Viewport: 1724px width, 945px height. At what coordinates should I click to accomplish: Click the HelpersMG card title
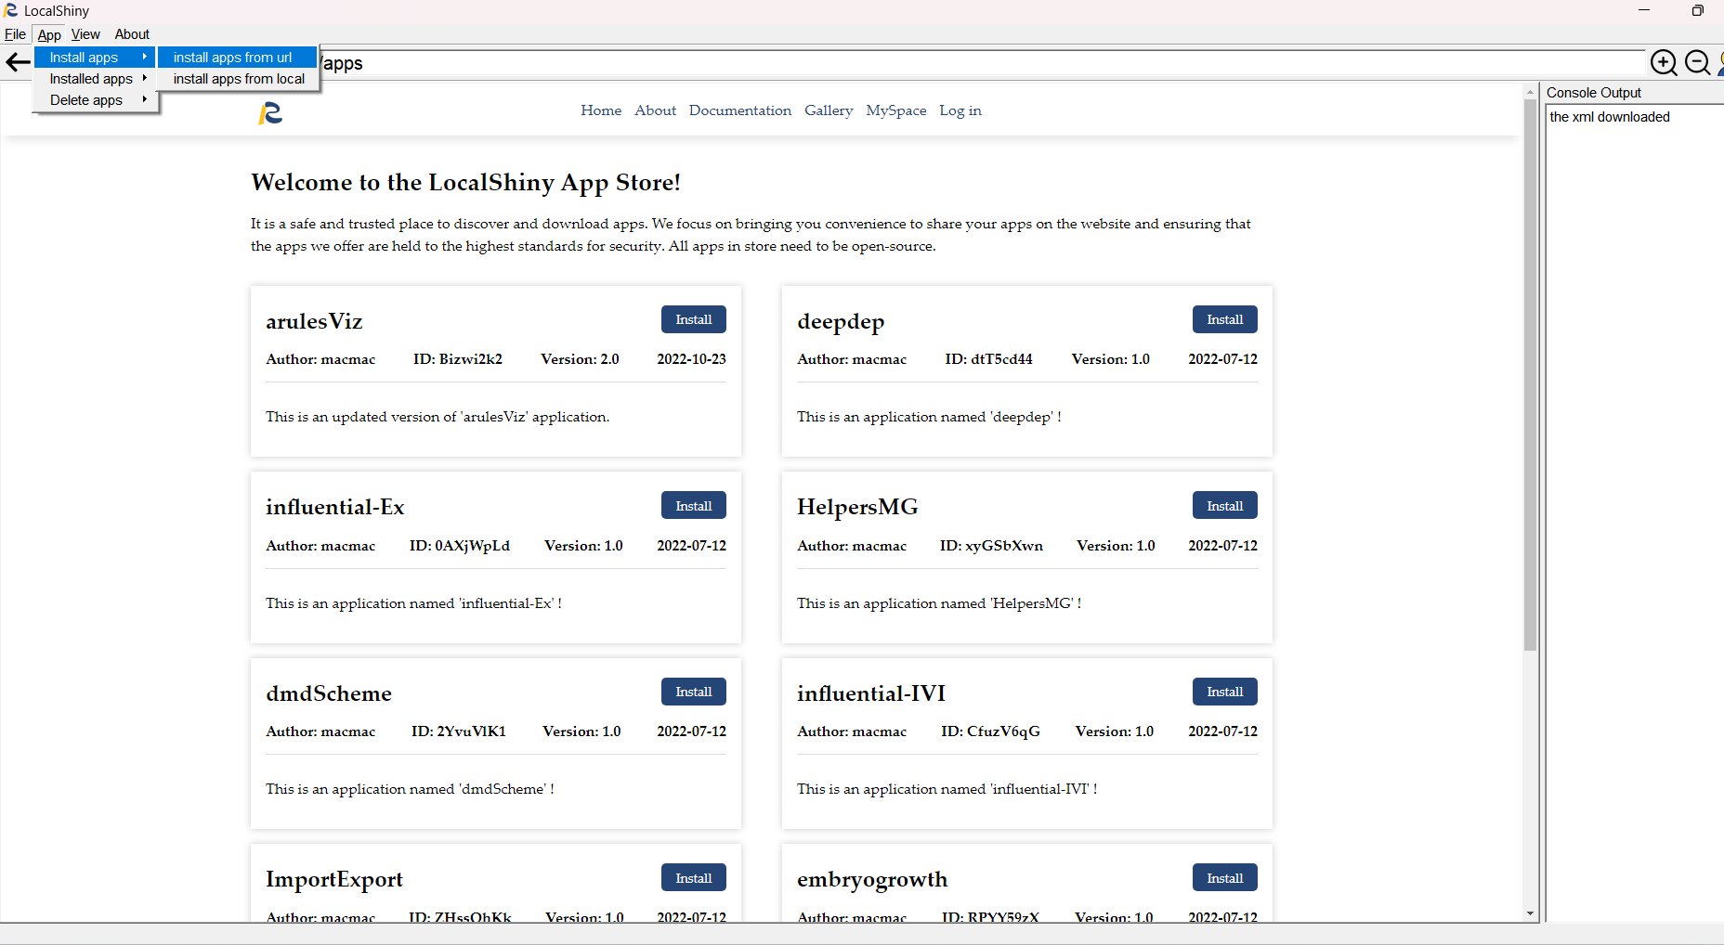point(857,507)
